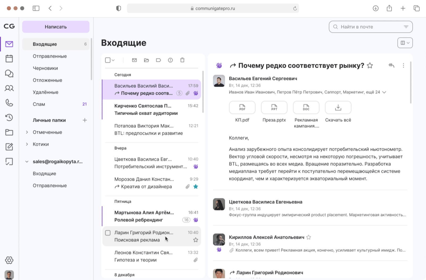Viewport: 426px width, 280px height.
Task: Star the open message about рынку
Action: click(370, 65)
